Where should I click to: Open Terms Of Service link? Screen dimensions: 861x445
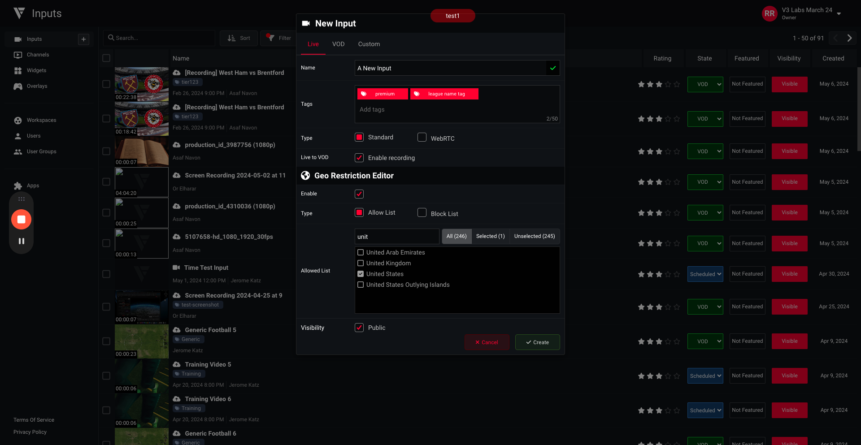pyautogui.click(x=34, y=420)
